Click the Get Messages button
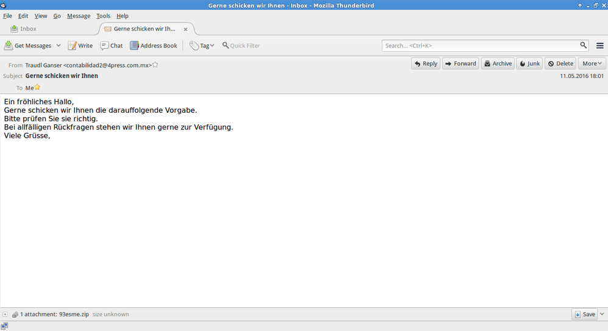 [x=27, y=45]
